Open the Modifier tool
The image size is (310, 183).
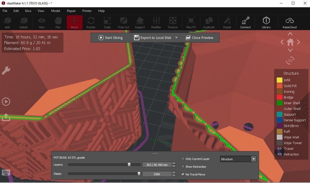coord(156,23)
